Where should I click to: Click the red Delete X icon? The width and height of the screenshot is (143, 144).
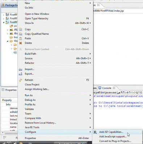coord(21,43)
